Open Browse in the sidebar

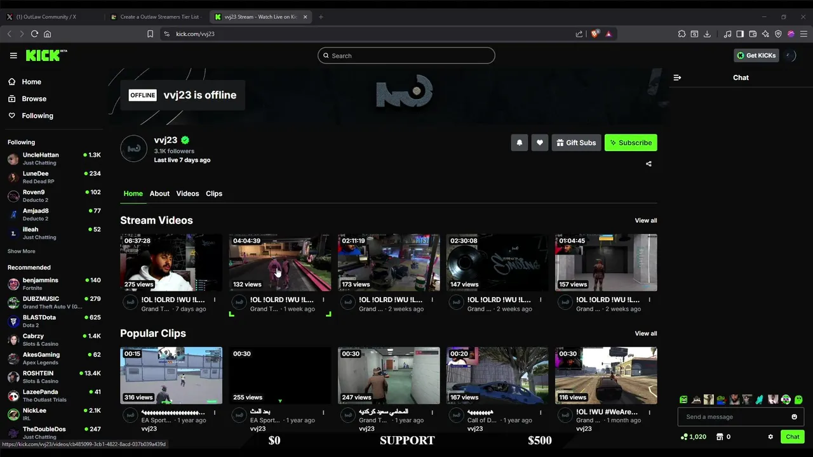(x=27, y=99)
